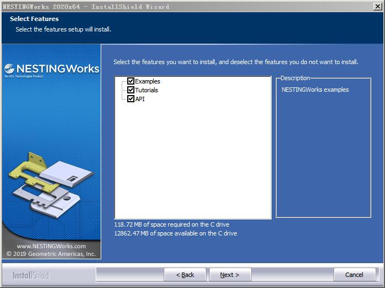Click the '118.72 MB of space required' text
The height and width of the screenshot is (288, 385).
(x=171, y=224)
